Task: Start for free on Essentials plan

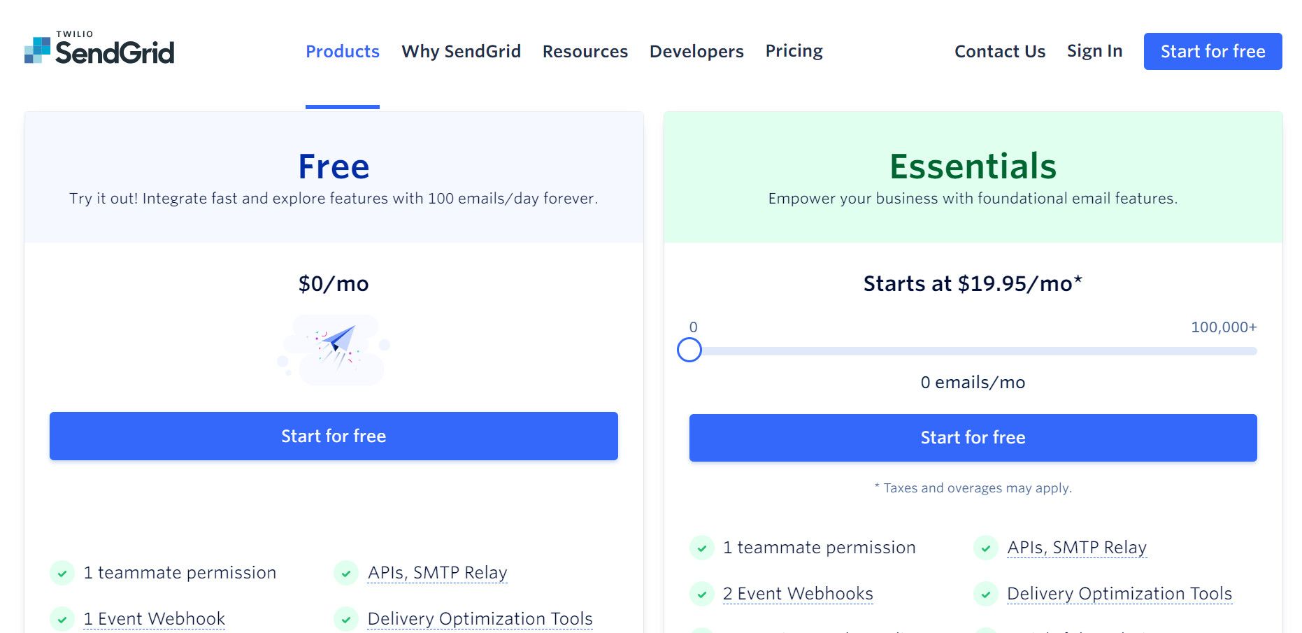Action: (x=973, y=438)
